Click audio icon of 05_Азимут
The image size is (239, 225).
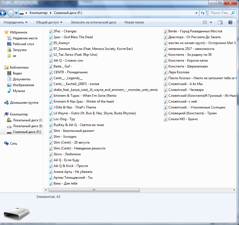click(51, 43)
